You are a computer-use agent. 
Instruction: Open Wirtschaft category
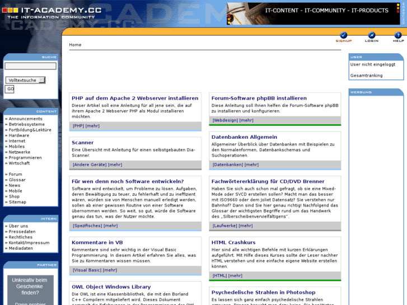[x=19, y=163]
